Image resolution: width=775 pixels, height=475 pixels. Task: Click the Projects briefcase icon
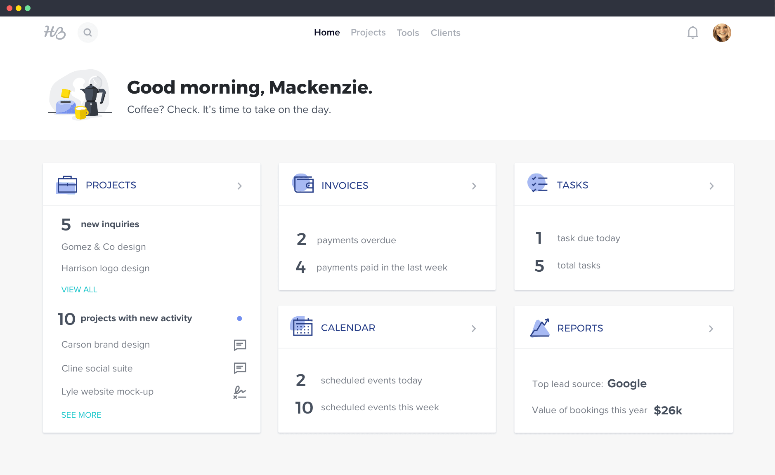click(66, 185)
